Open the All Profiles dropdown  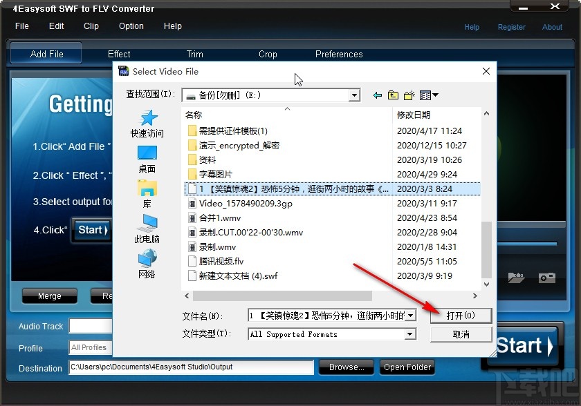pyautogui.click(x=90, y=348)
